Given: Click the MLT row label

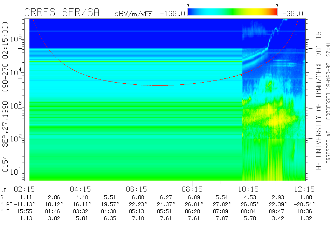Looking at the screenshot, I should (6, 211).
